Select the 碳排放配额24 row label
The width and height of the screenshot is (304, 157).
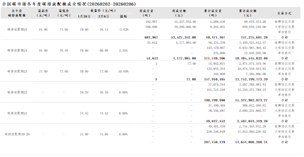pyautogui.click(x=17, y=50)
